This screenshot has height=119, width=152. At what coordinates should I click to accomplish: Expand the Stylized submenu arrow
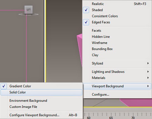[148, 63]
